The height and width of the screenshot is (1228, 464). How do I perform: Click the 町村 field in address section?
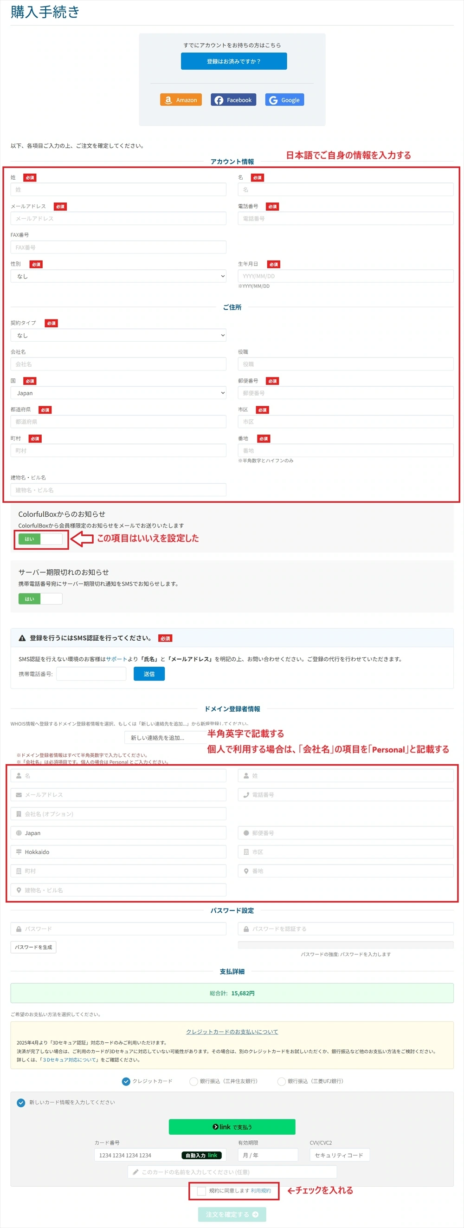pos(118,450)
